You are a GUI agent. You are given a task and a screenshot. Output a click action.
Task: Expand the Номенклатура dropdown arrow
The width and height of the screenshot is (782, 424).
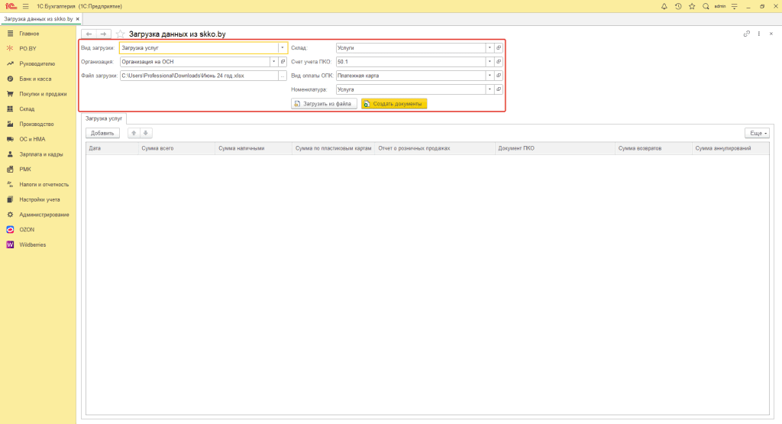tap(490, 89)
